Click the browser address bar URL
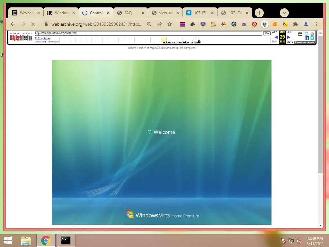The height and width of the screenshot is (247, 329). click(x=97, y=24)
